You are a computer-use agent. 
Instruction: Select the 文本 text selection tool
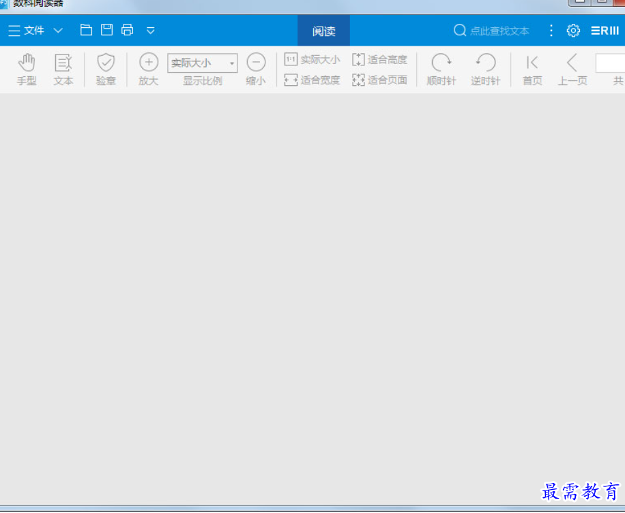point(63,69)
